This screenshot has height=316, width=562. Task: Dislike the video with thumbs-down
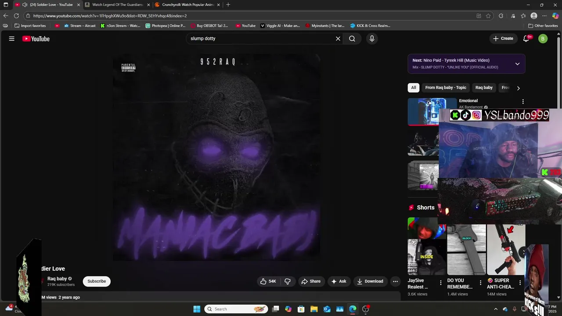point(288,281)
